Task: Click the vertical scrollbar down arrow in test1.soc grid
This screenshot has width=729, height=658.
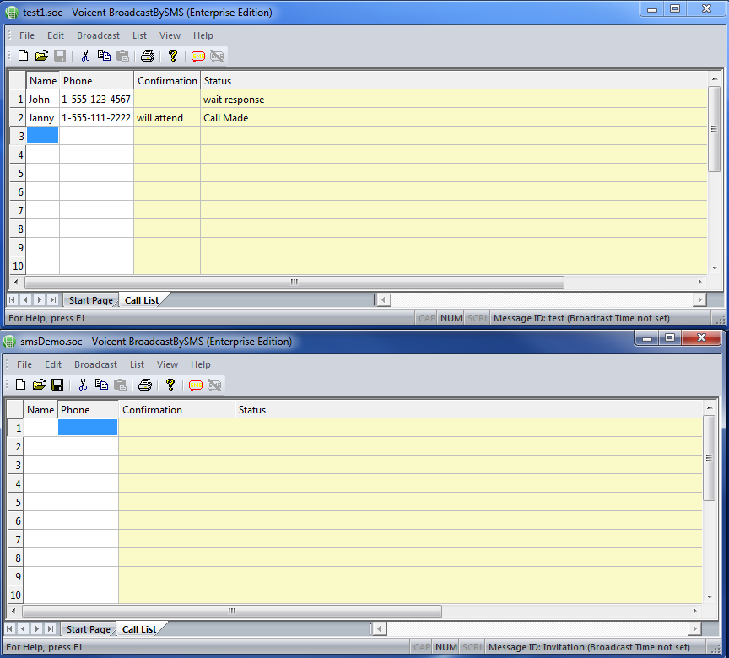Action: point(715,267)
